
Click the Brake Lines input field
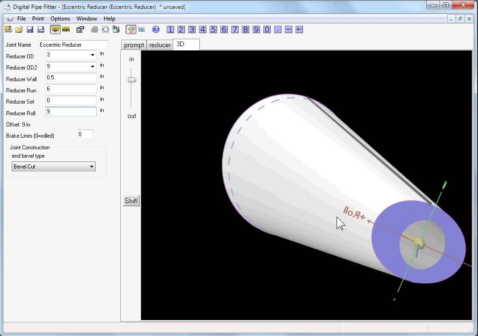[x=85, y=134]
